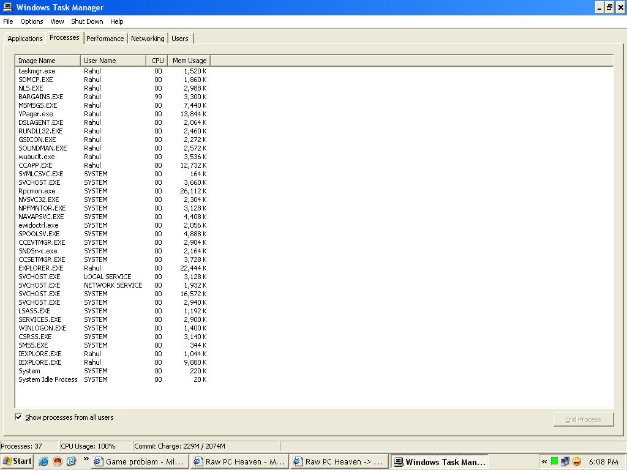The image size is (627, 470).
Task: Switch to the Applications tab
Action: point(24,39)
